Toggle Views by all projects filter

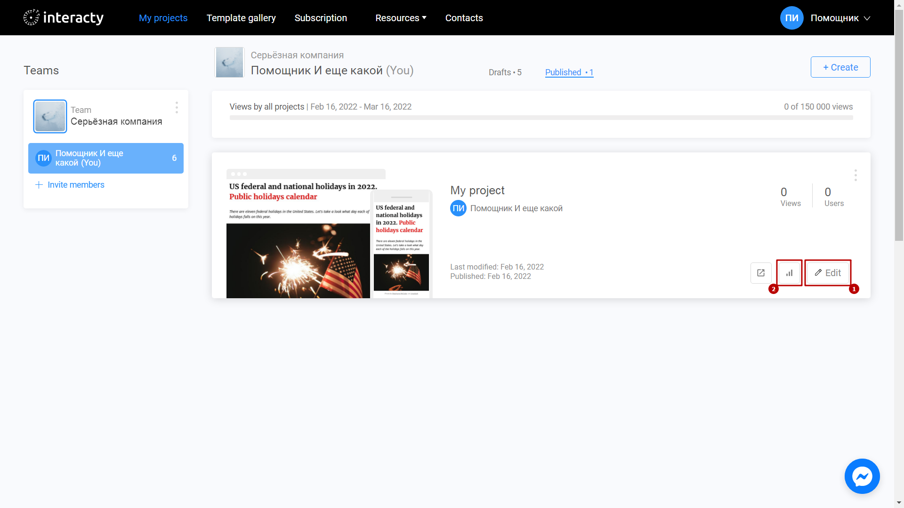coord(267,107)
